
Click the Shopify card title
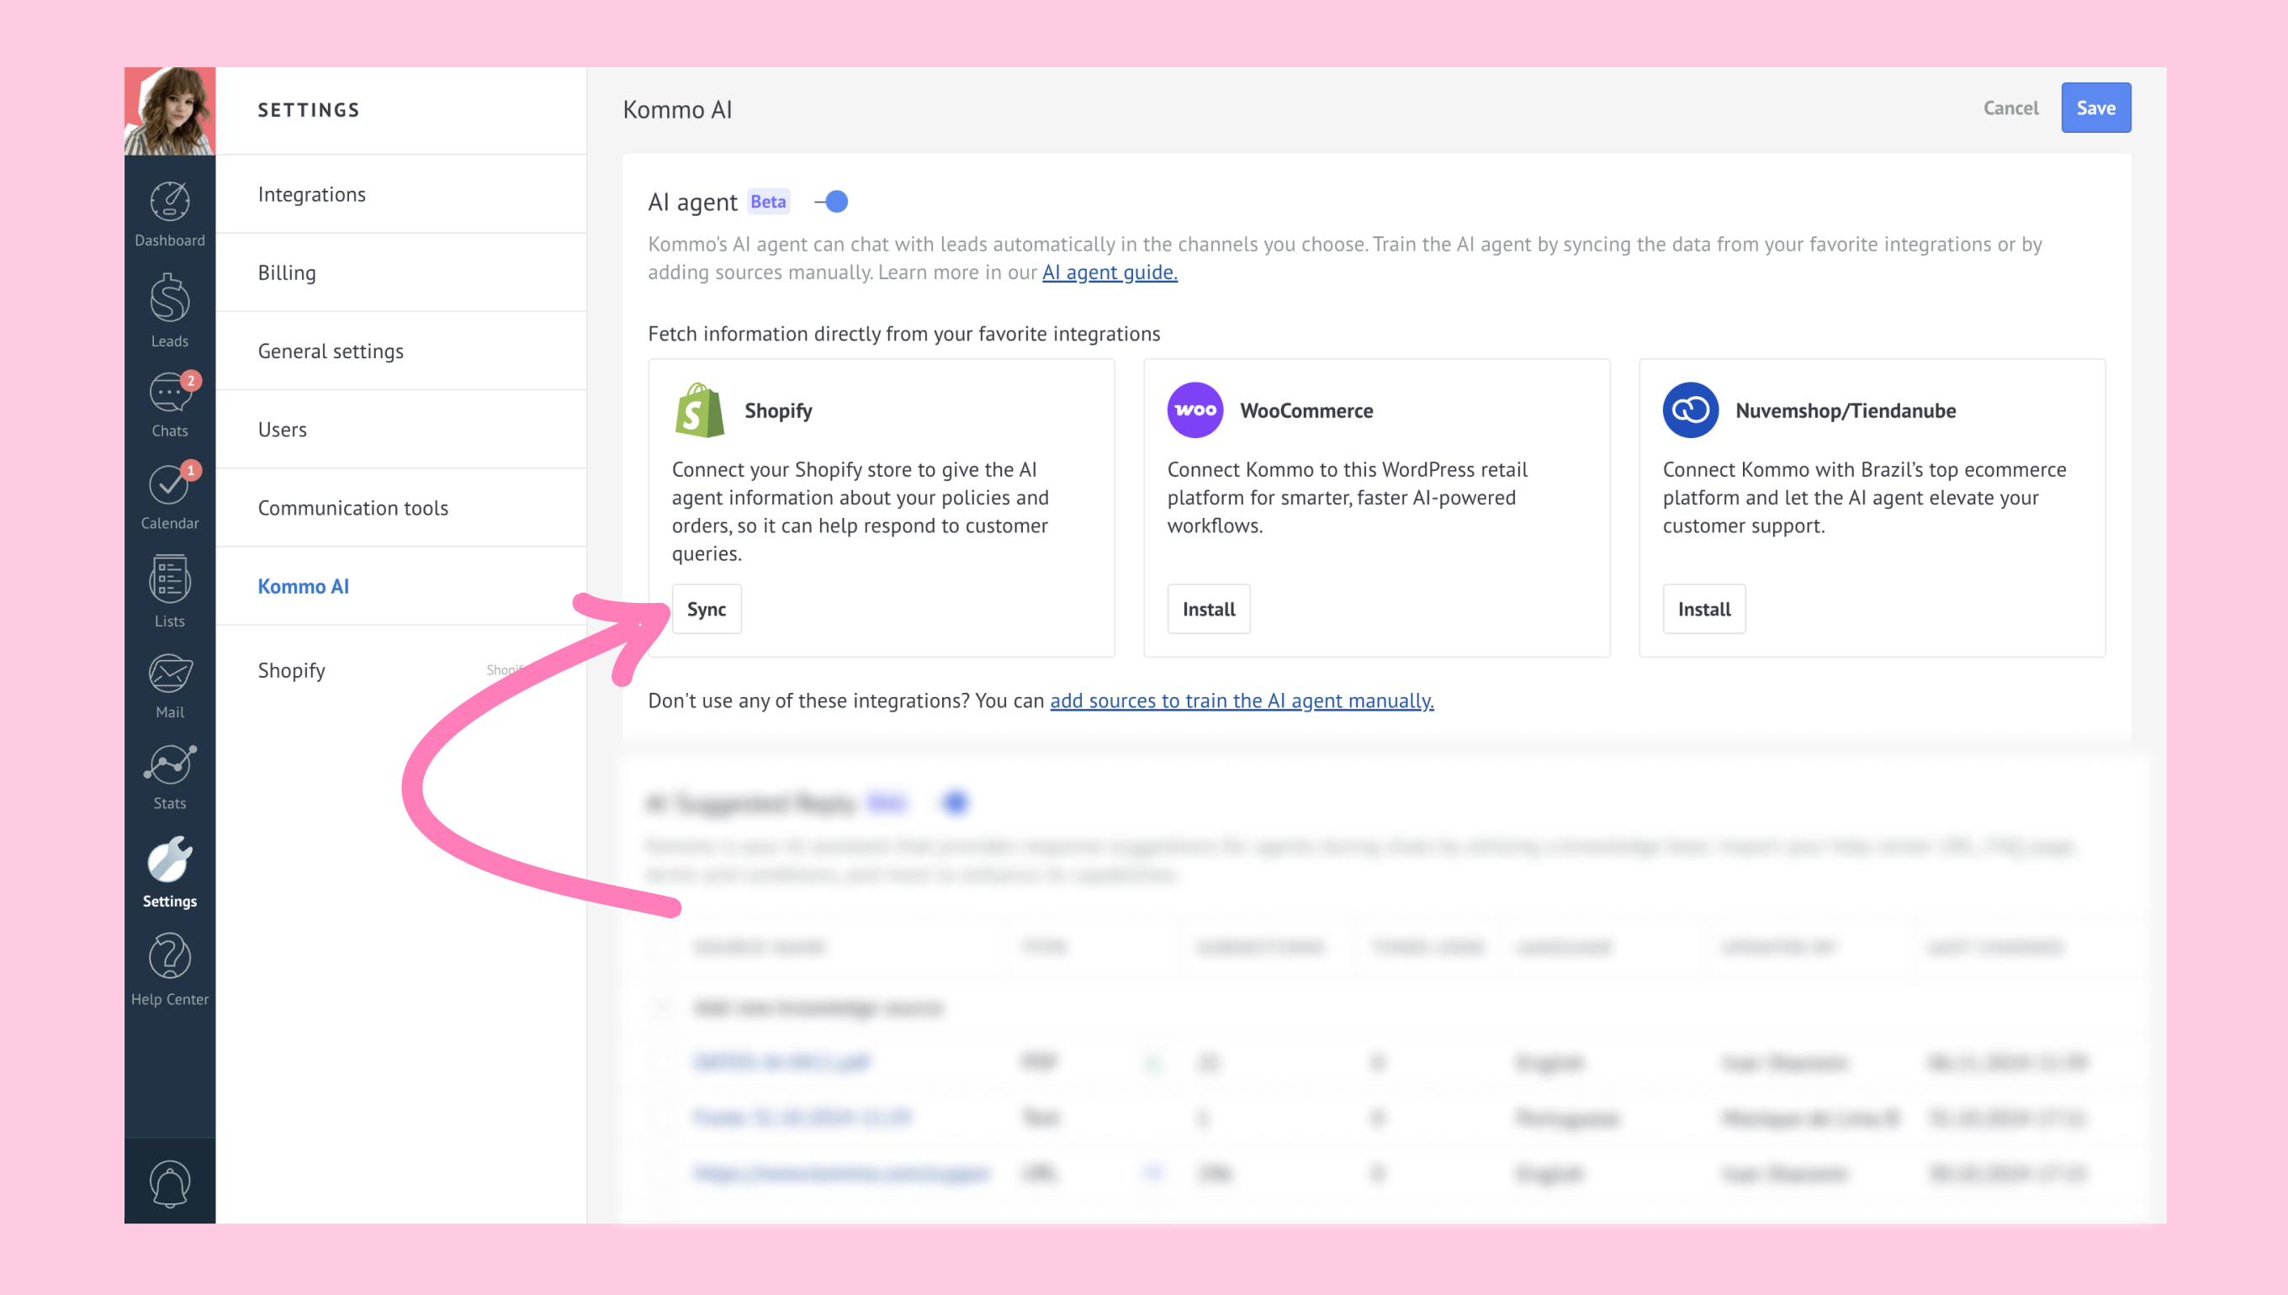[777, 411]
